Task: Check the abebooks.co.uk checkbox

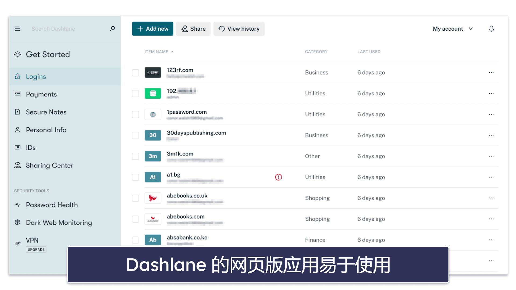Action: [135, 198]
